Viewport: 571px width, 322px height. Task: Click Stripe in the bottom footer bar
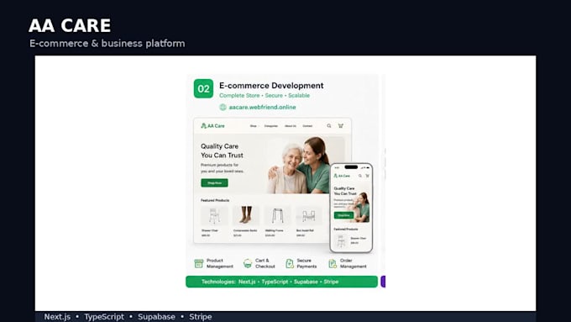[201, 316]
